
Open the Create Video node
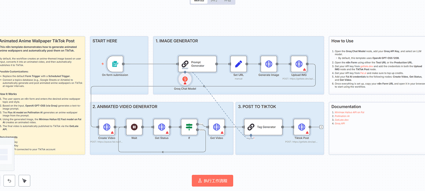pos(107,127)
